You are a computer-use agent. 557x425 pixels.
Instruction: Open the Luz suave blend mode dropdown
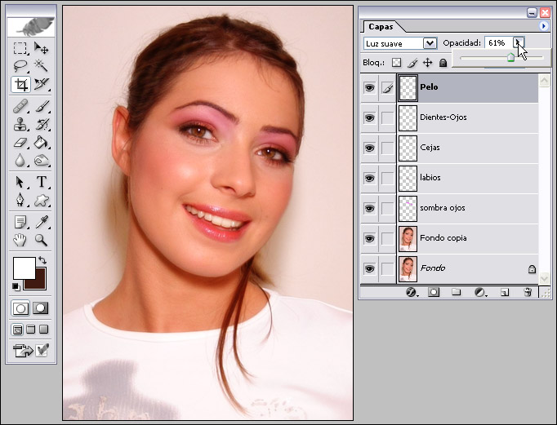(430, 42)
